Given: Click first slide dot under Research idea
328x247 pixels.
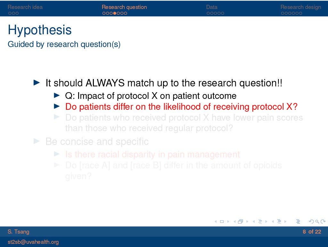Looking at the screenshot, I should tap(10, 13).
